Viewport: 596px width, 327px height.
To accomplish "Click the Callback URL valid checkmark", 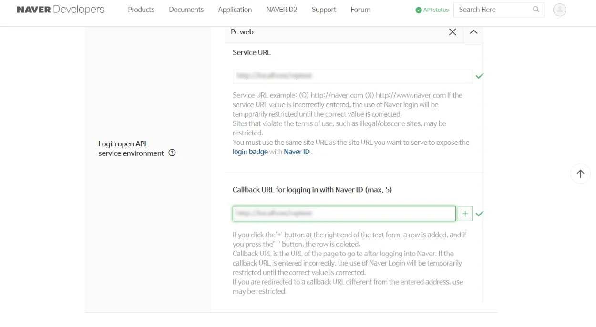I will click(x=480, y=214).
